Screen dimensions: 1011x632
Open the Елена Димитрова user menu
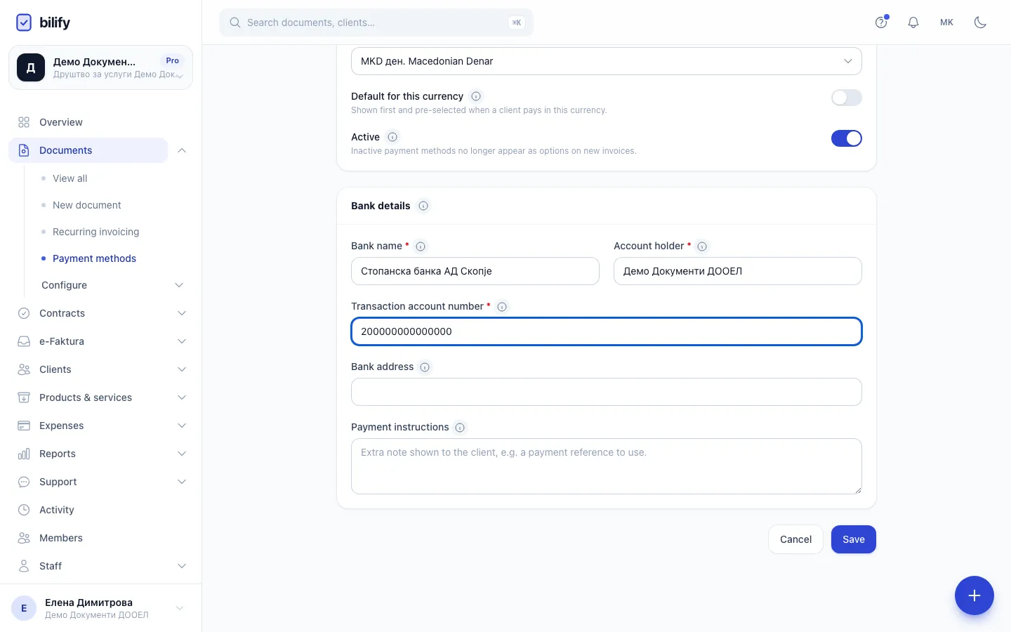(x=100, y=608)
